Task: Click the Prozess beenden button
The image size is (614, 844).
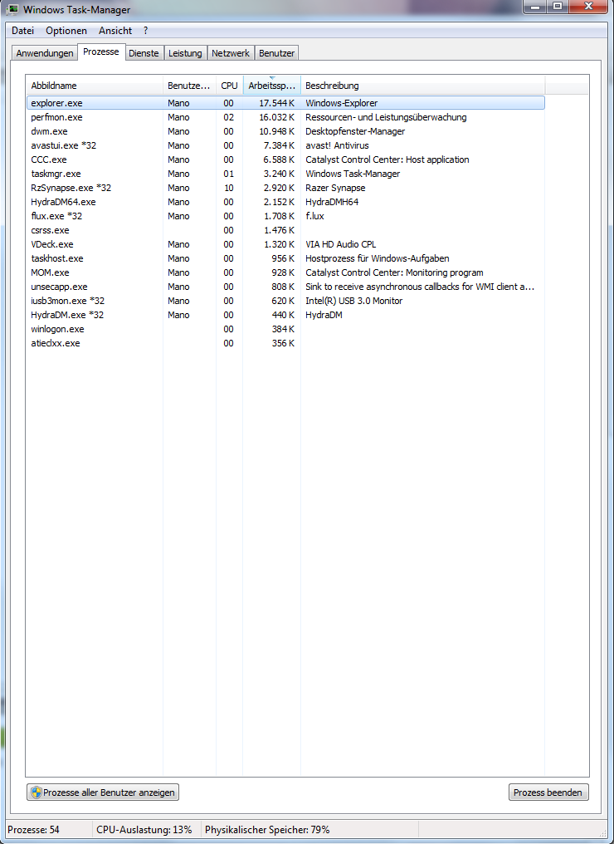Action: pos(548,792)
